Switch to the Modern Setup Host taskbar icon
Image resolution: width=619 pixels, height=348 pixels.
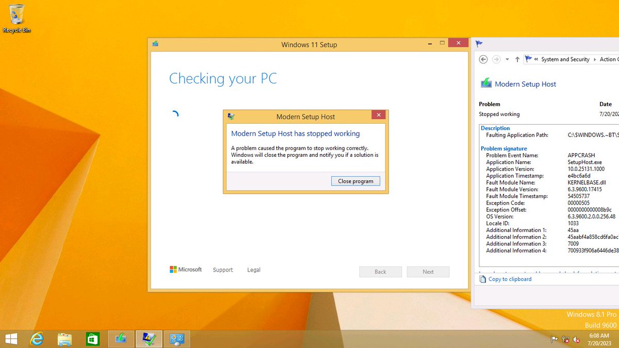pos(149,339)
